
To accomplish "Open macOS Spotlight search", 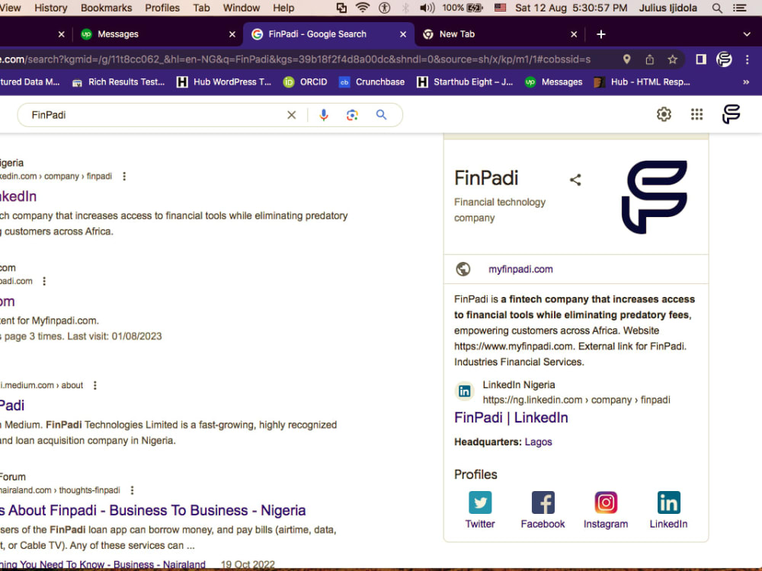I will click(717, 8).
